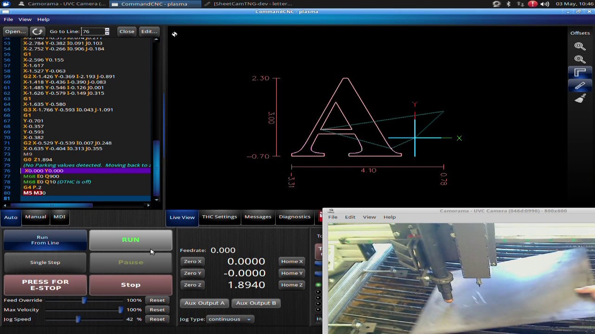Image resolution: width=595 pixels, height=334 pixels.
Task: Open the applications menu icon in the panel
Action: pos(6,4)
